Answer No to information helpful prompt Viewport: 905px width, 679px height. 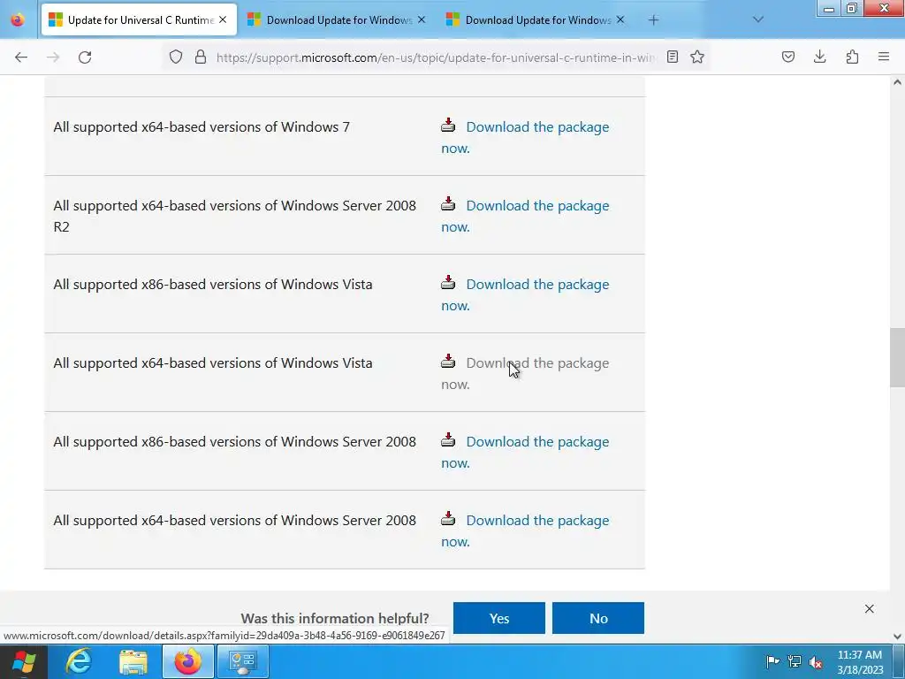[598, 618]
